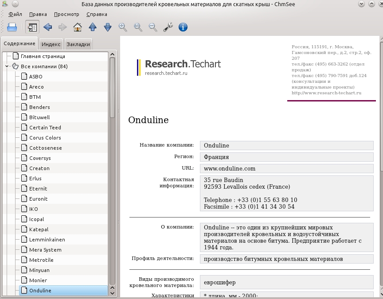The height and width of the screenshot is (299, 383).
Task: Click the Onduline page heading
Action: tap(148, 120)
